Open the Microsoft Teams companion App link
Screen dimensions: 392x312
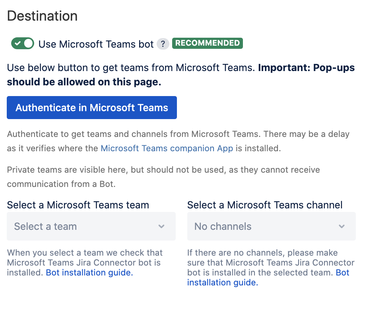coord(167,148)
